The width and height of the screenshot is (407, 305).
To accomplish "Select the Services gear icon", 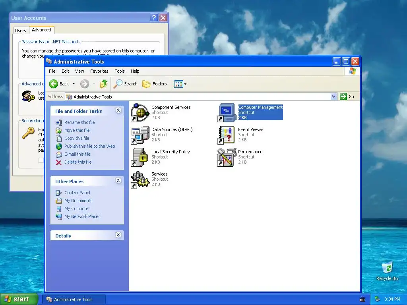I will [x=140, y=180].
